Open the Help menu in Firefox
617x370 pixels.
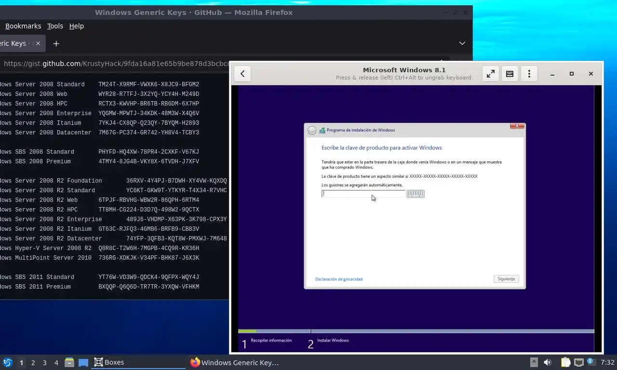tap(77, 26)
